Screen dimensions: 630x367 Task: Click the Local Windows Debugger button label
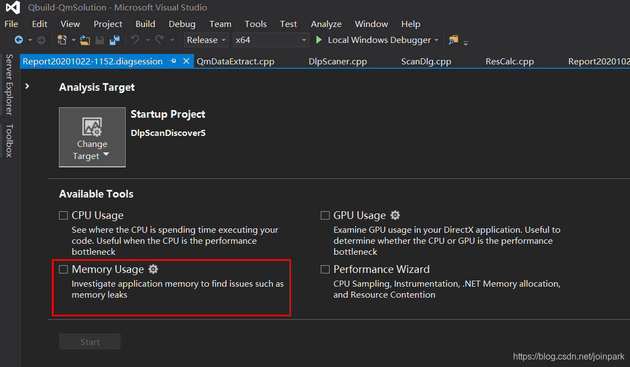click(379, 40)
